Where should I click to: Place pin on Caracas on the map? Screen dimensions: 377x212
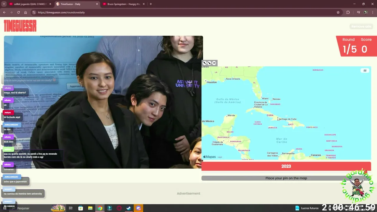click(x=316, y=155)
